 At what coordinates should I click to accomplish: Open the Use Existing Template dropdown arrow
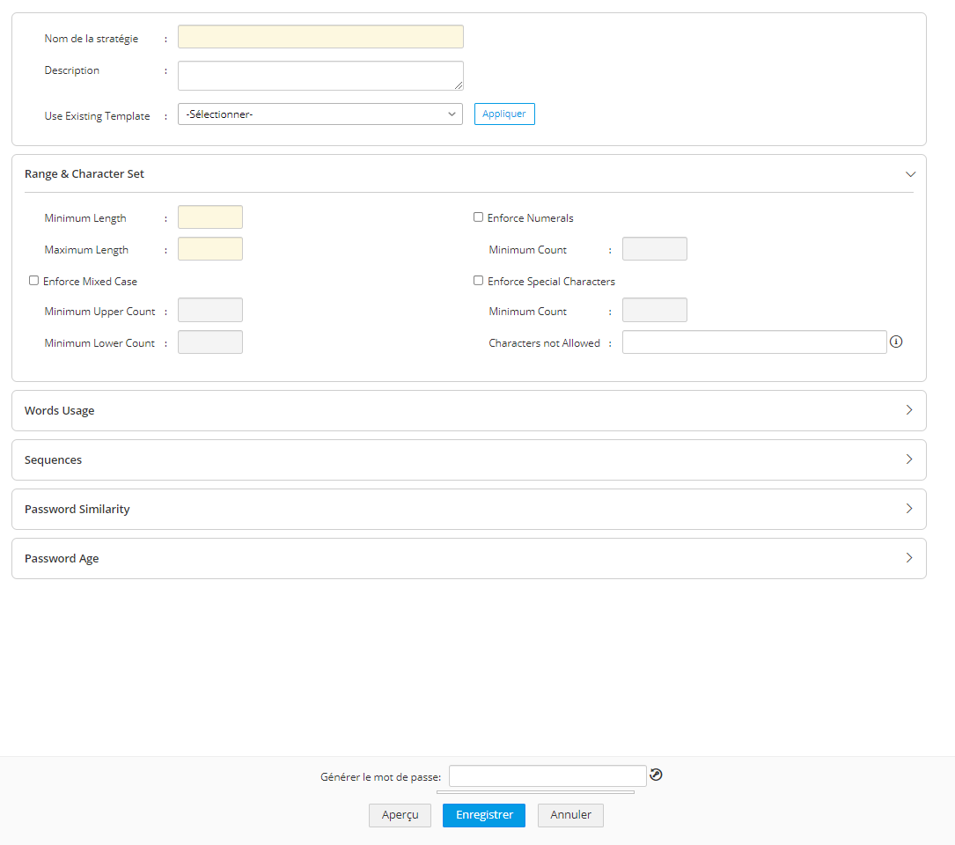(452, 114)
